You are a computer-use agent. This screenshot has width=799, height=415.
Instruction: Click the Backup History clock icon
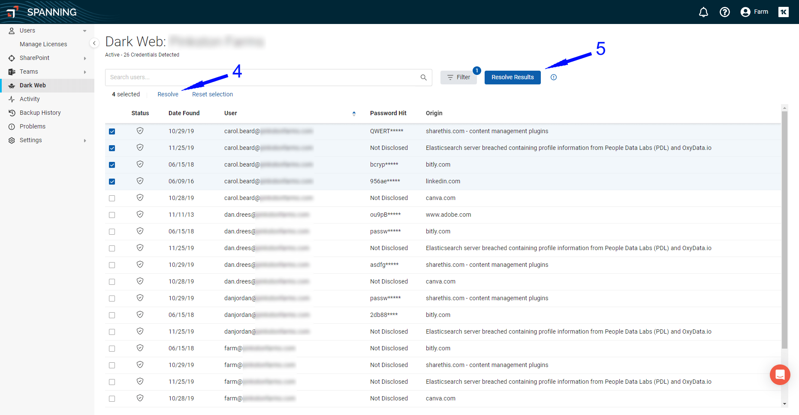tap(12, 113)
